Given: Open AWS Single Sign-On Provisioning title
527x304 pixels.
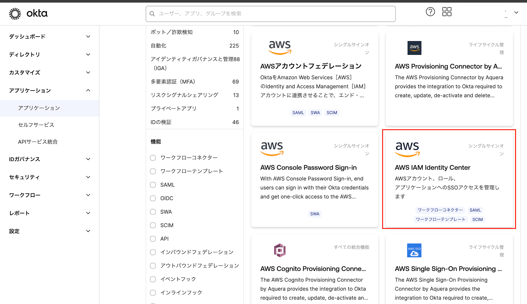Looking at the screenshot, I should tap(448, 269).
